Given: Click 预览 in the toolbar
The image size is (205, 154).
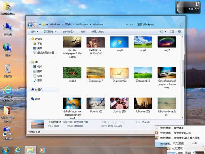Looking at the screenshot, I should click(49, 32).
